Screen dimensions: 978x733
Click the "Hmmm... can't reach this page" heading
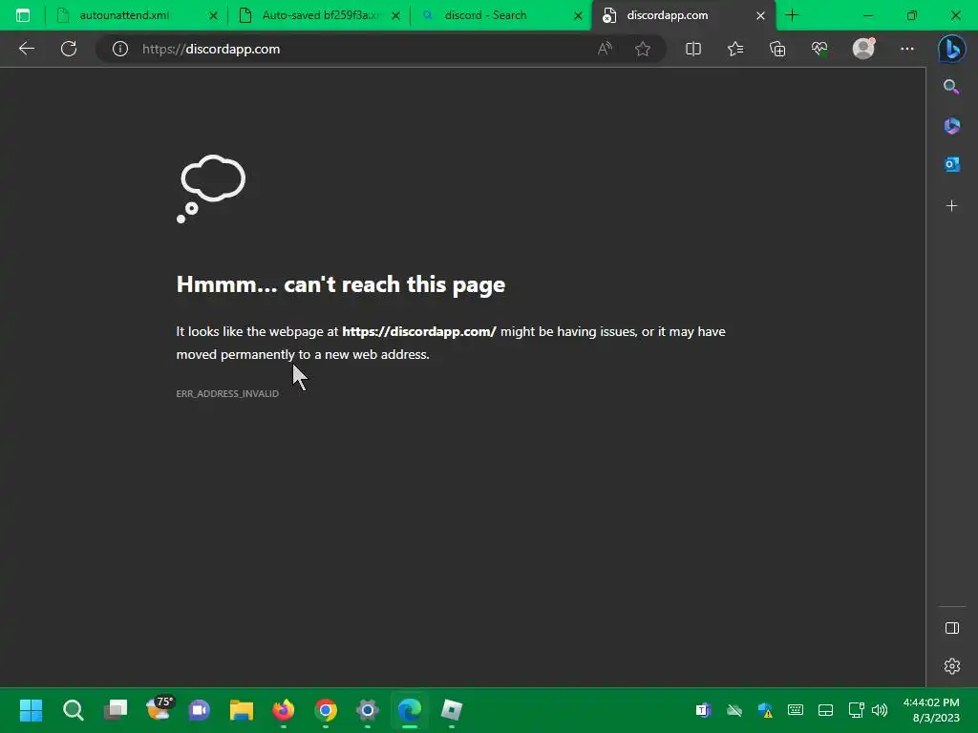point(341,284)
